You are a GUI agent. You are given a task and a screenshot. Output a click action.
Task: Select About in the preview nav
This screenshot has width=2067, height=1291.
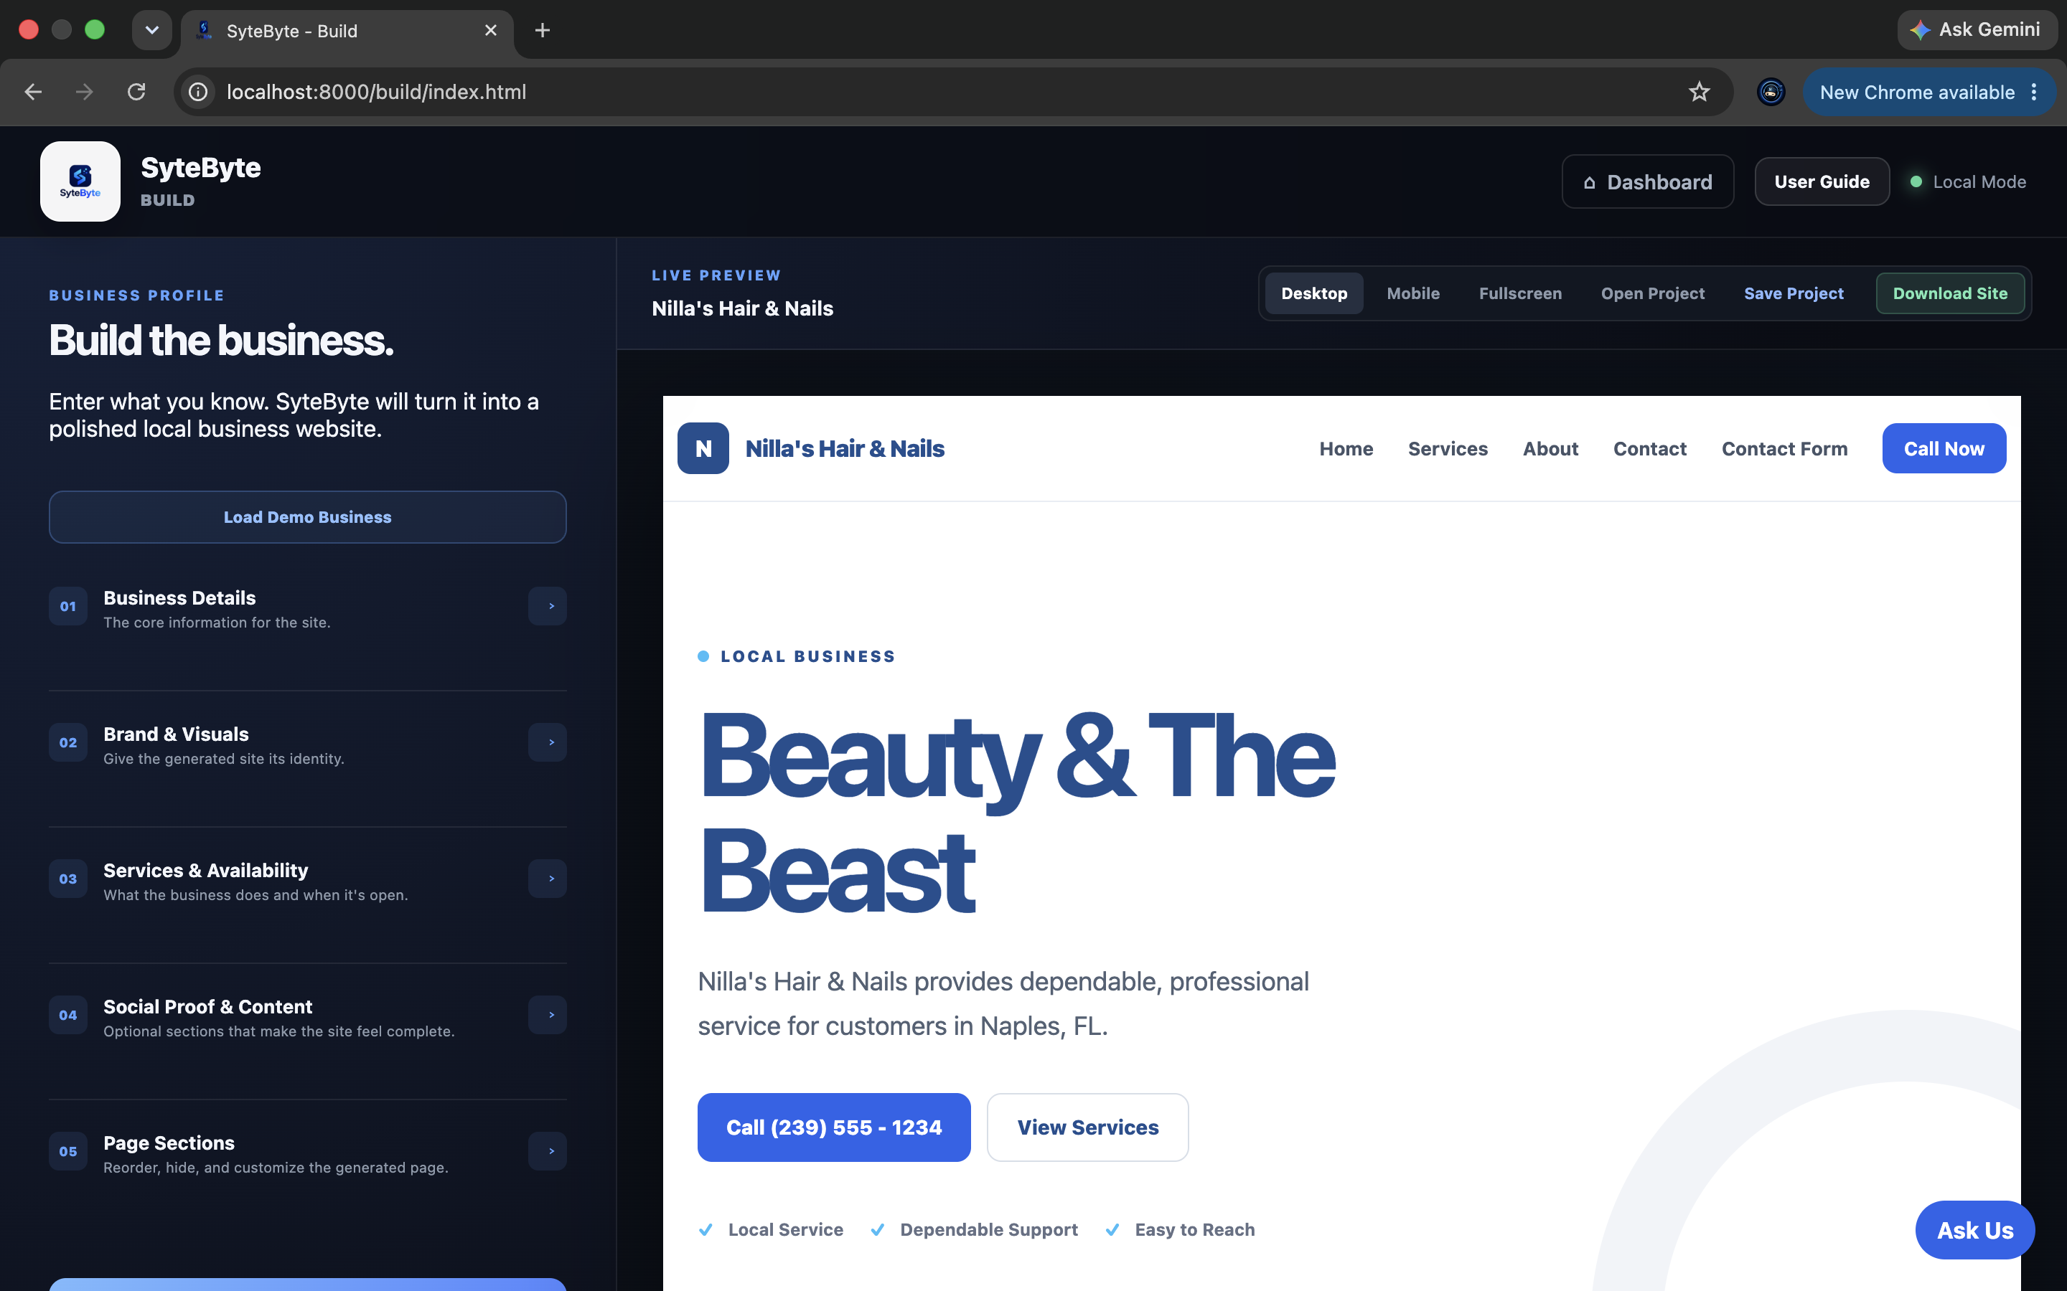coord(1550,449)
